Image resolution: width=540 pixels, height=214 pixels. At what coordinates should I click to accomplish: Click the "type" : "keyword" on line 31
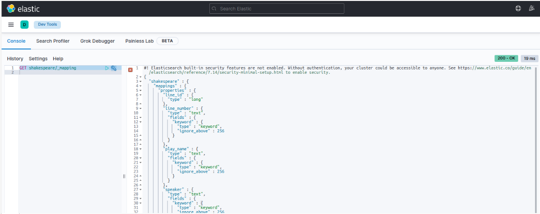click(x=199, y=207)
